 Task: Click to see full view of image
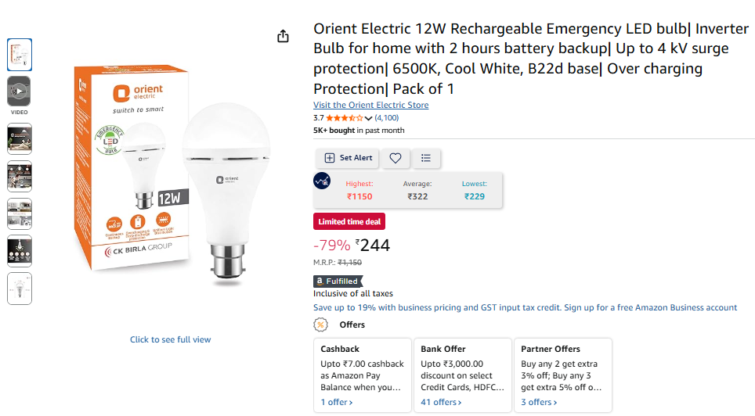(170, 339)
